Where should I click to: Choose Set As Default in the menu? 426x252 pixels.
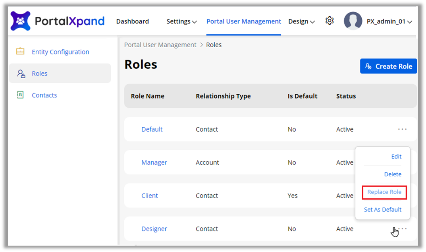click(x=382, y=209)
